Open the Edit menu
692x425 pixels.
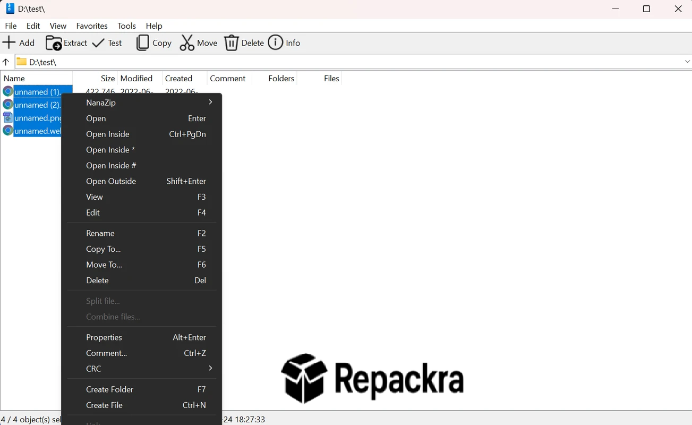[33, 25]
